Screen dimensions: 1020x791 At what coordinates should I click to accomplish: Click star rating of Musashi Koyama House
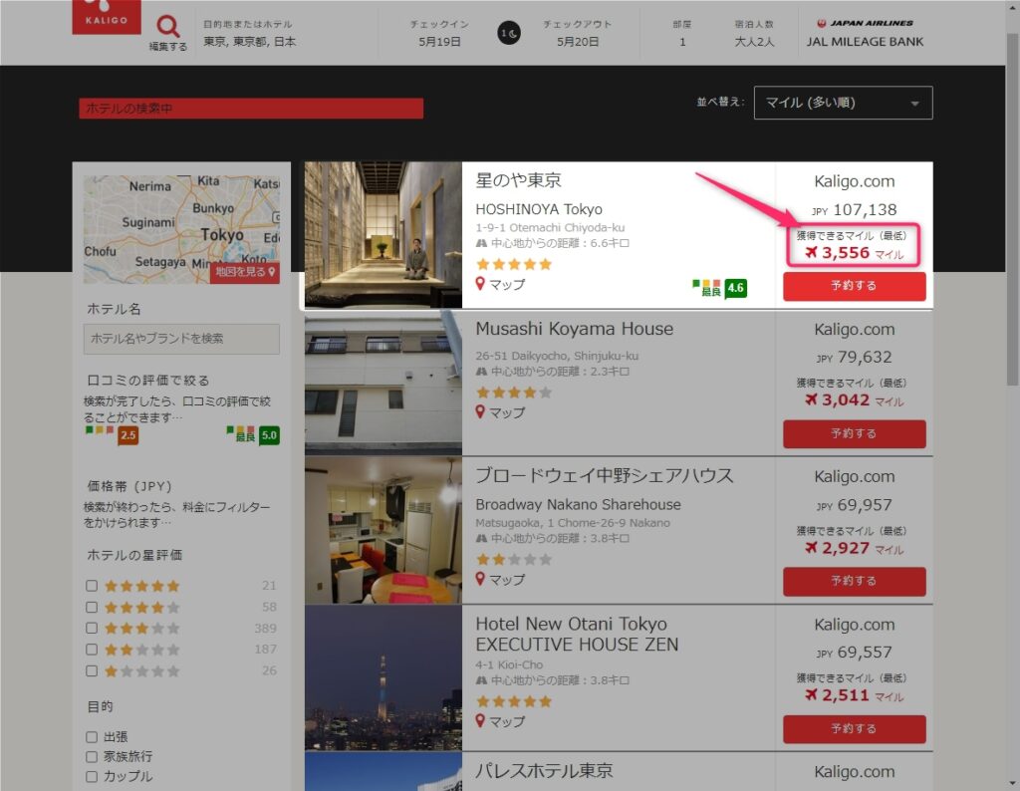coord(514,393)
